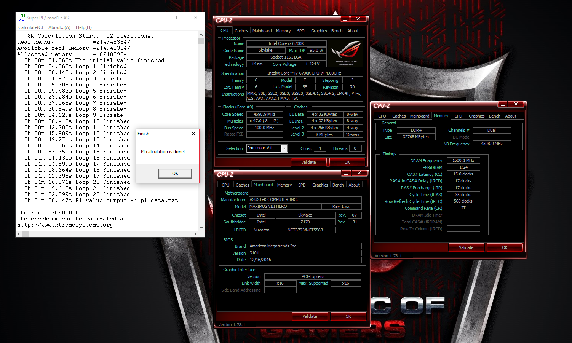Click Validate in the Mainboard CPU-Z window
This screenshot has height=343, width=572.
[x=310, y=316]
